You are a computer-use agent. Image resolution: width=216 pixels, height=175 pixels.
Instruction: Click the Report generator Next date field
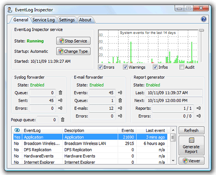[174, 100]
